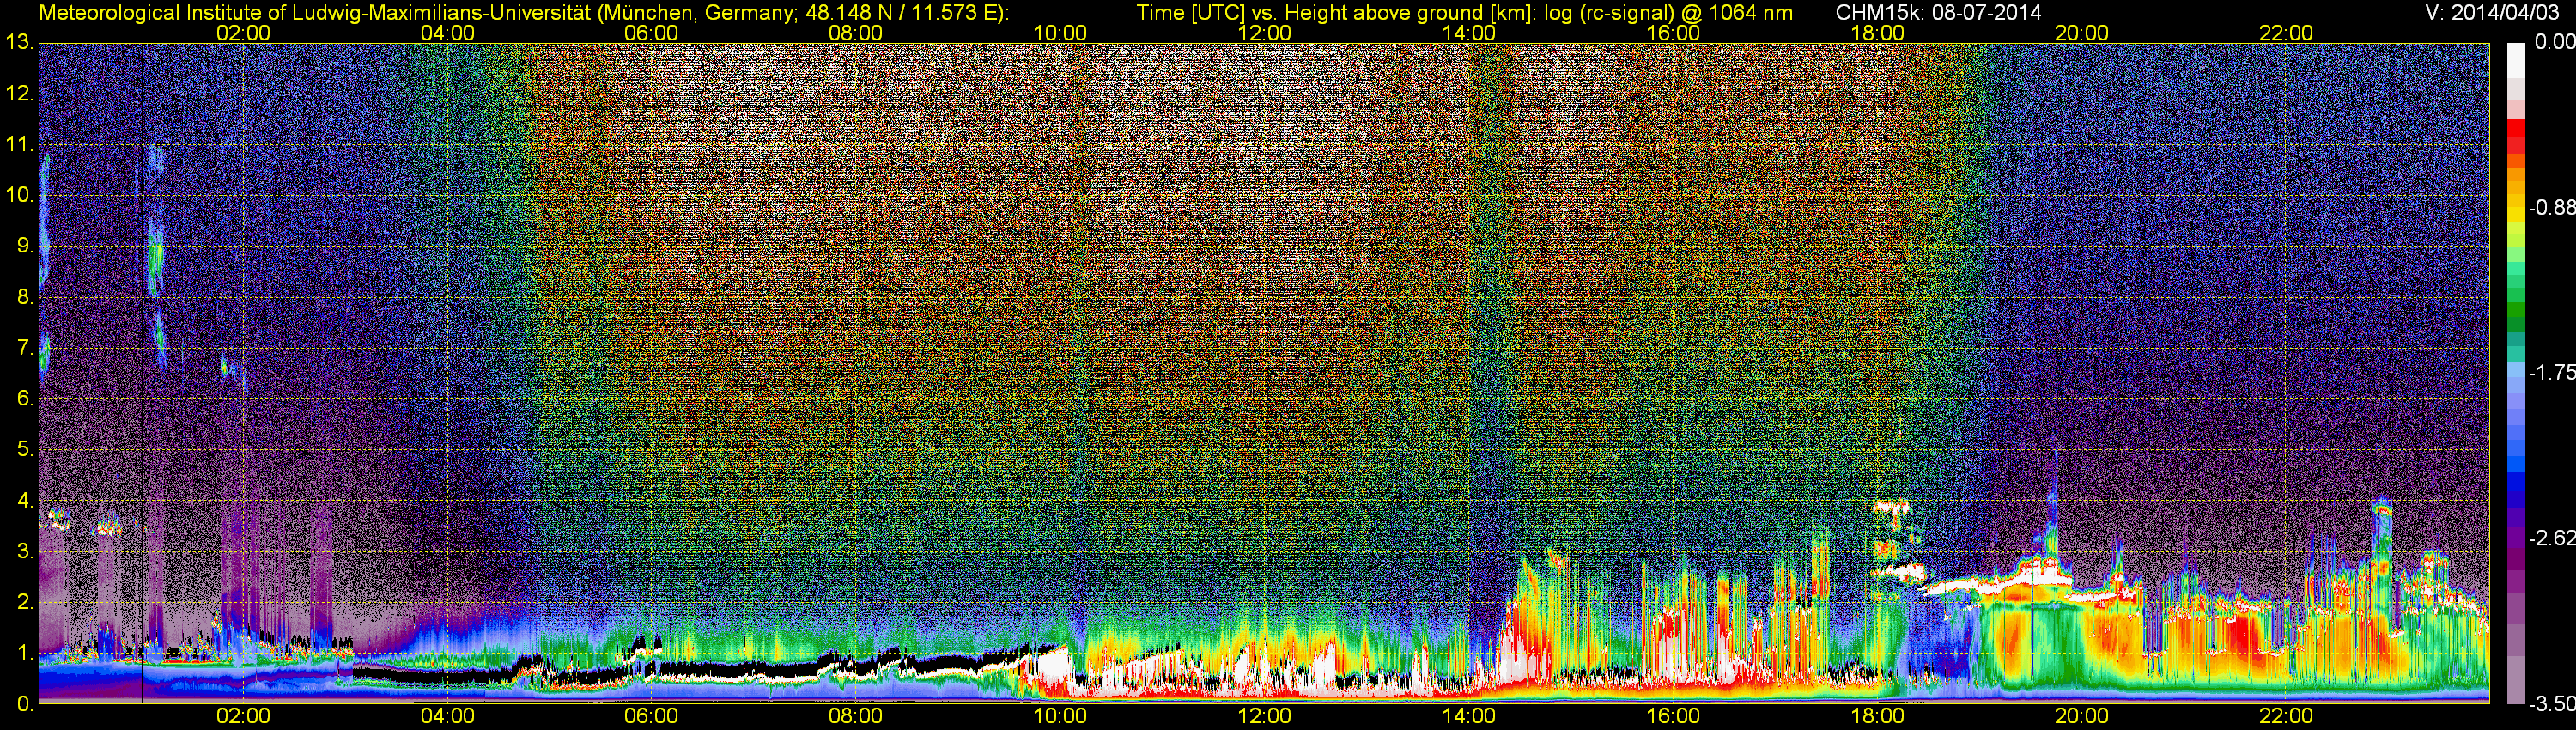Click the 12:00 label on the top time axis
Viewport: 2576px width, 730px height.
[x=1264, y=33]
